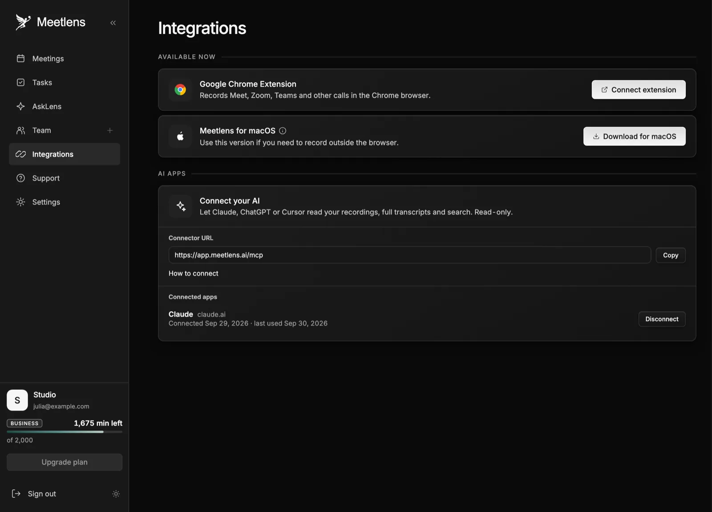This screenshot has height=512, width=712.
Task: Copy the connector URL
Action: pos(671,255)
